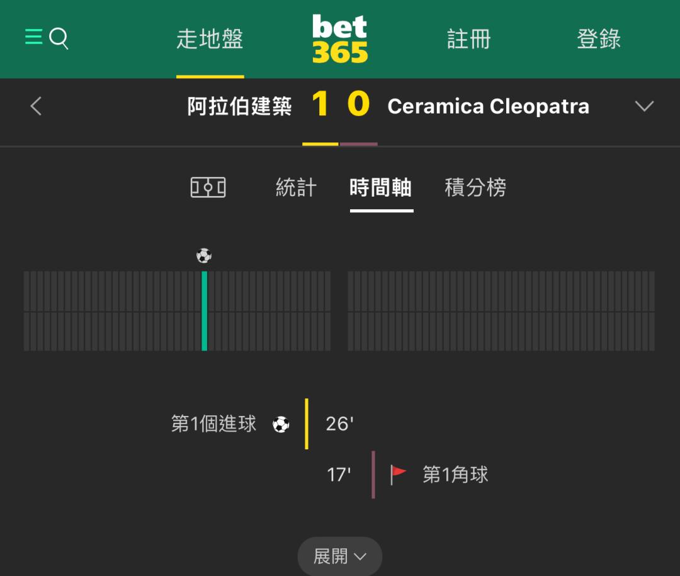The image size is (680, 576).
Task: Go back with the left arrow
Action: (x=36, y=106)
